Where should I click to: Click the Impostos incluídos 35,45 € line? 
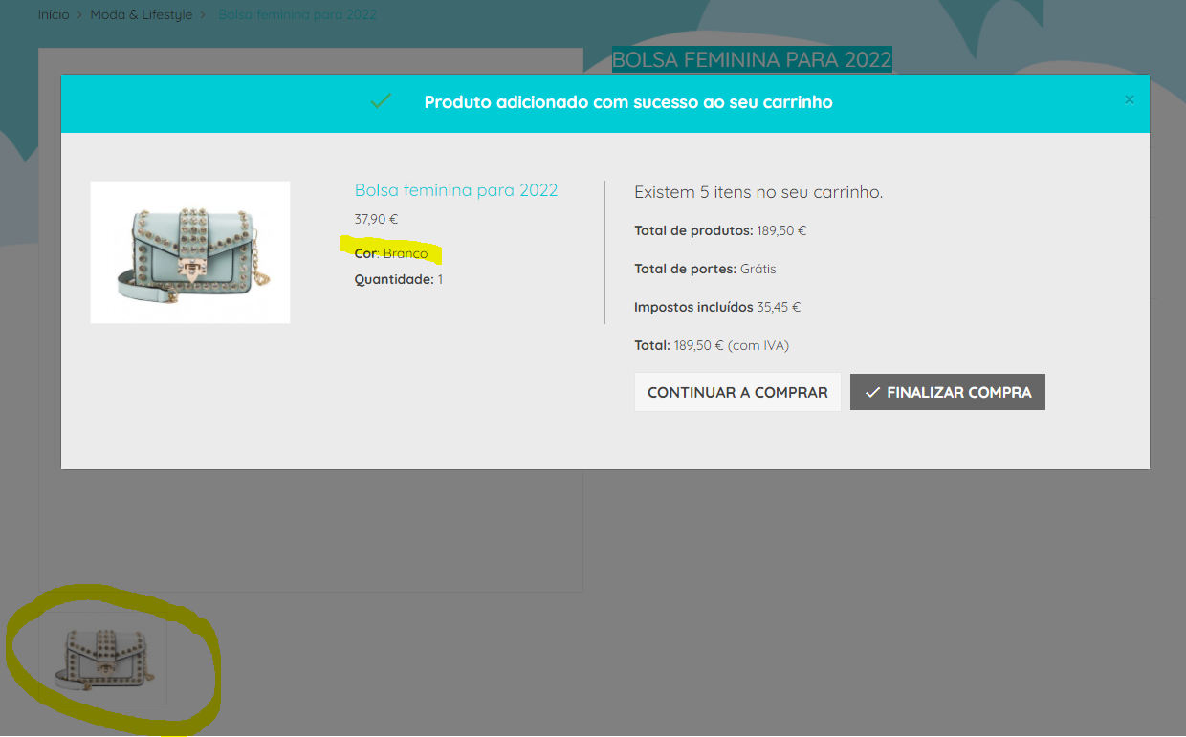[717, 307]
